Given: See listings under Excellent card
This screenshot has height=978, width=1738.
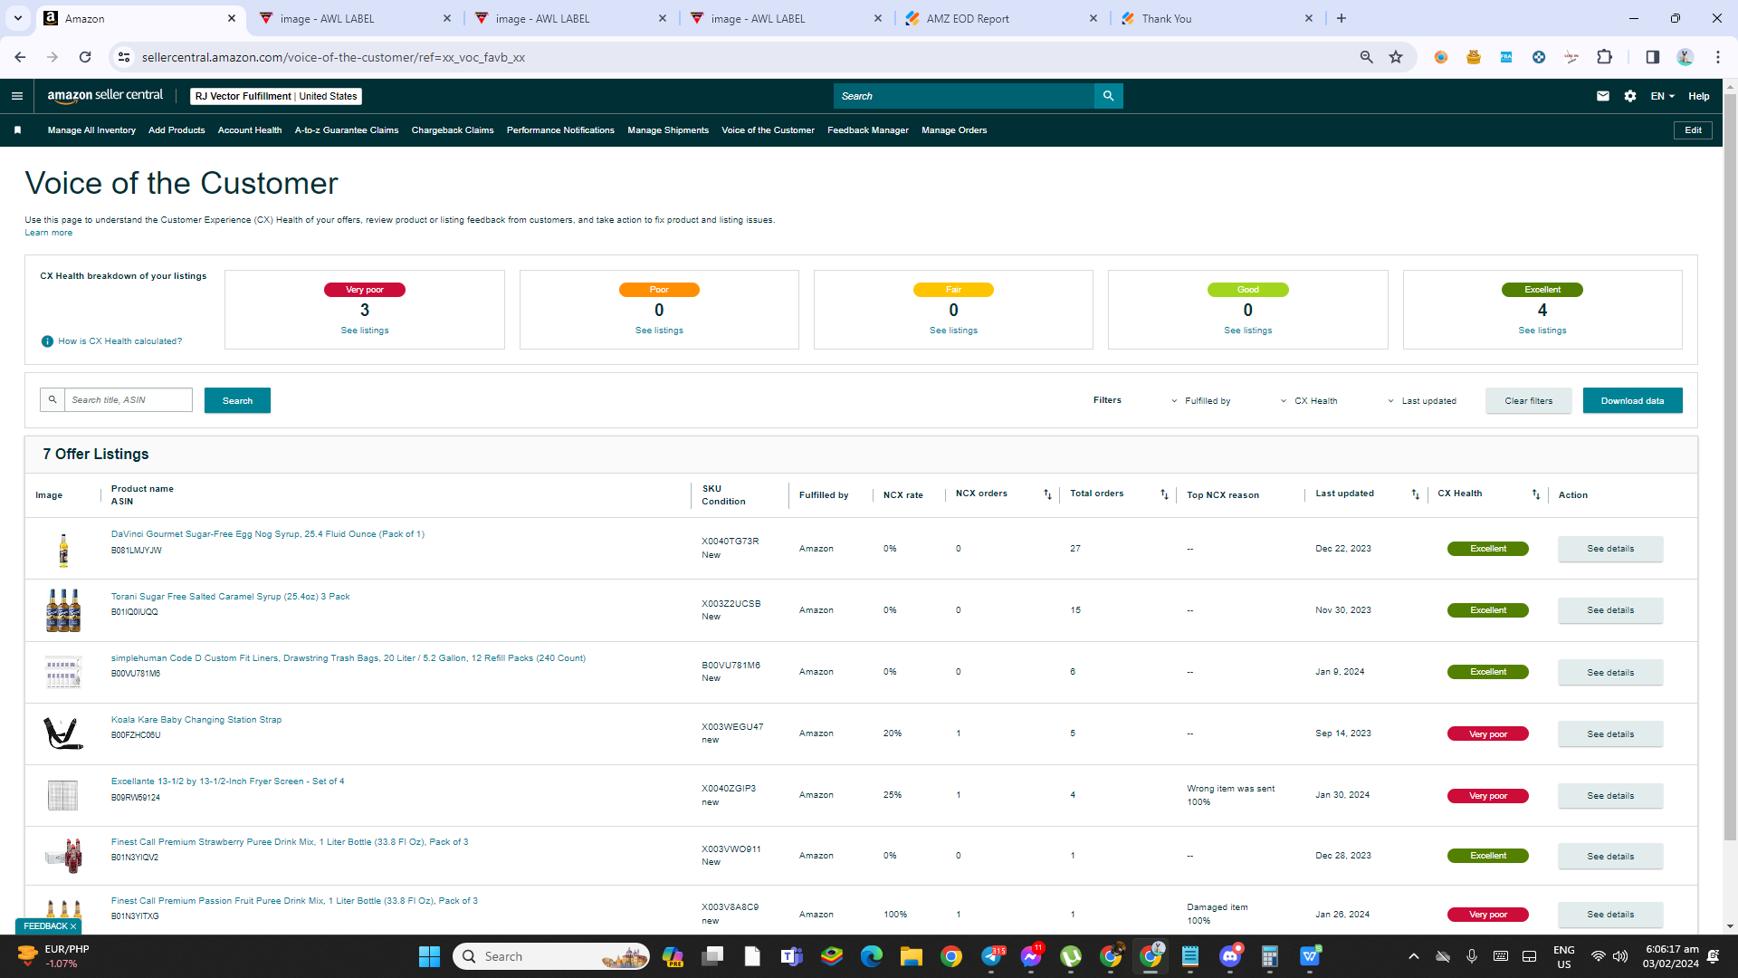Looking at the screenshot, I should 1542,331.
